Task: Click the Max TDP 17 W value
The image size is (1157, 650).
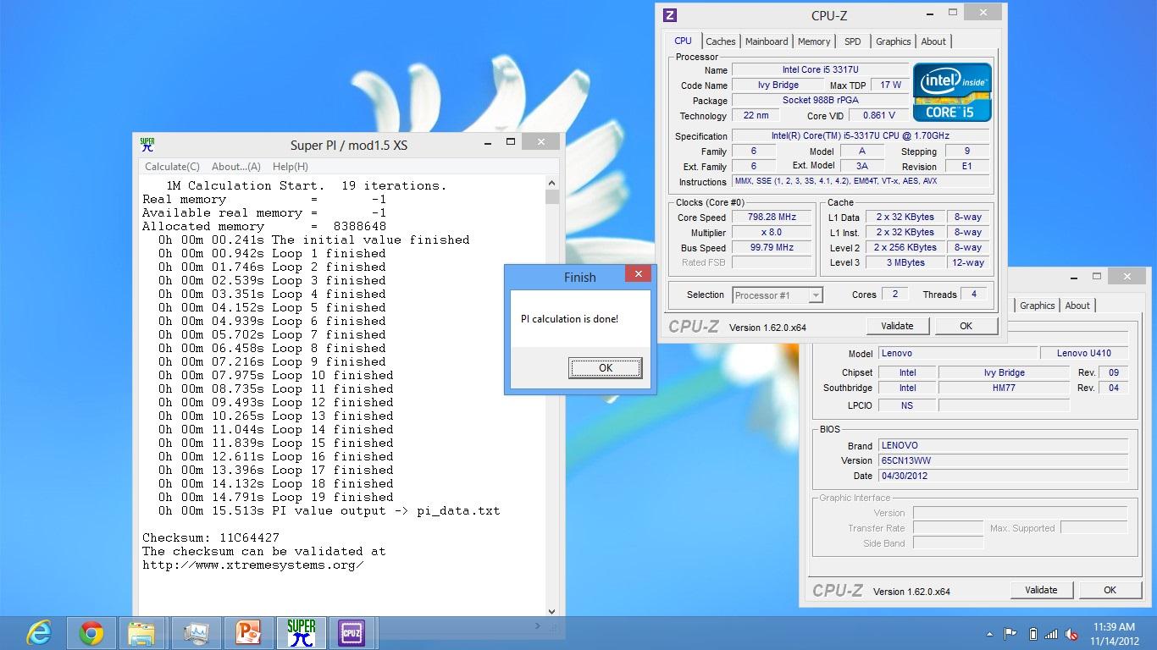Action: 890,85
